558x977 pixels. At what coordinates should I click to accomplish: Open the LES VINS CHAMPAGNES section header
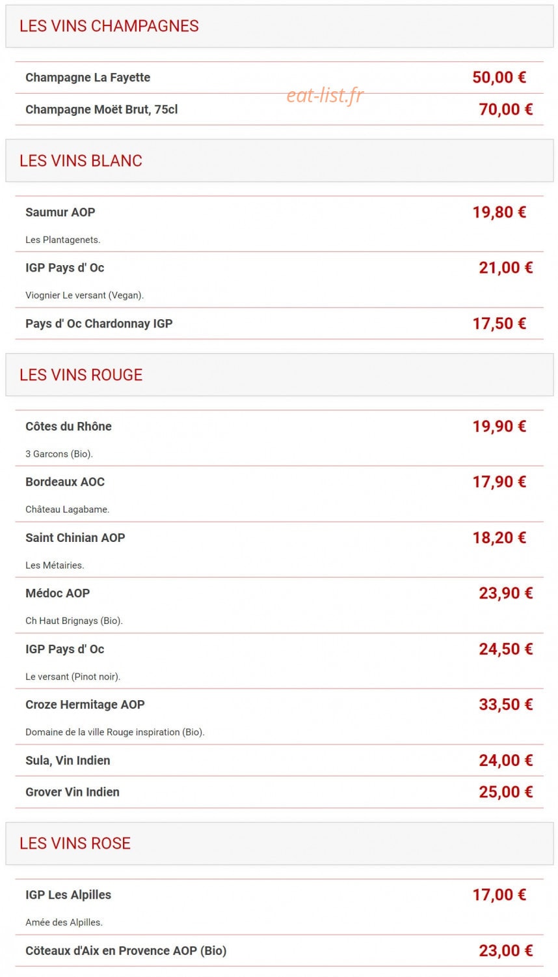click(280, 26)
